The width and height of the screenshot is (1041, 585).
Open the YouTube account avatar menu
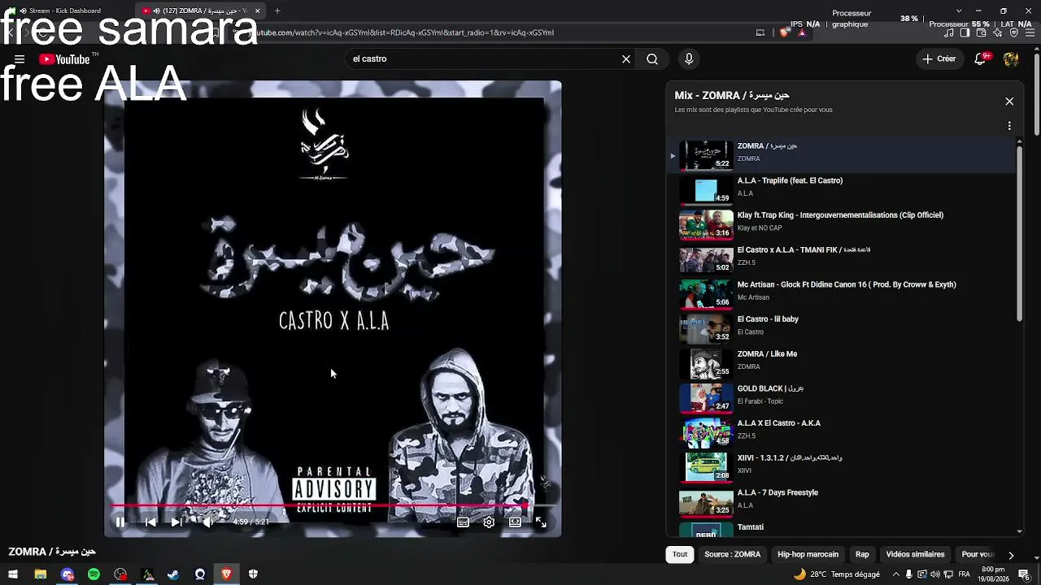pyautogui.click(x=1011, y=58)
